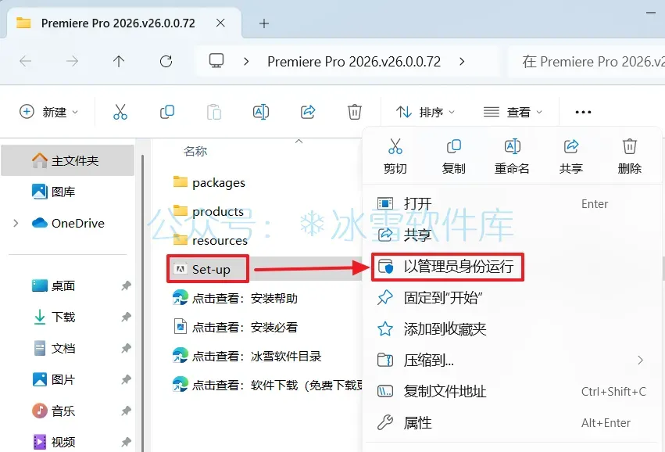The image size is (665, 452).
Task: Click the Paste clipboard icon in toolbar
Action: [x=214, y=112]
